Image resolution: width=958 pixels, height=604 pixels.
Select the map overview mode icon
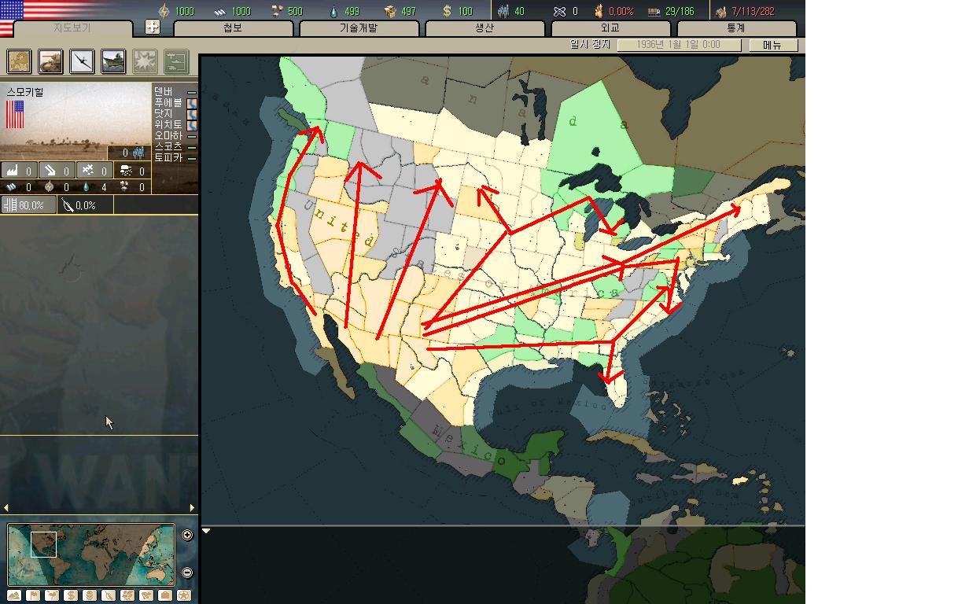pyautogui.click(x=20, y=61)
